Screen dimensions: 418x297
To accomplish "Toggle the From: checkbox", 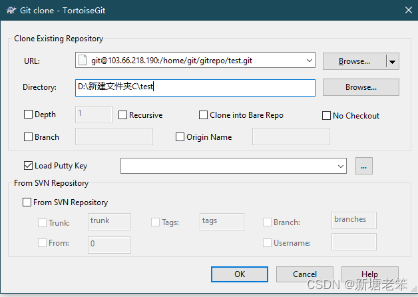I will (42, 242).
